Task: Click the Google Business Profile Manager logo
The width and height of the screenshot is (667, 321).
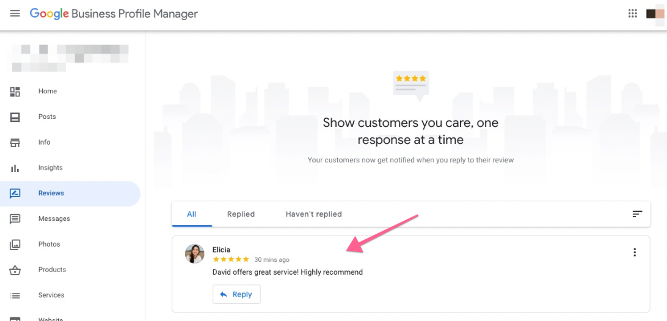Action: 114,13
